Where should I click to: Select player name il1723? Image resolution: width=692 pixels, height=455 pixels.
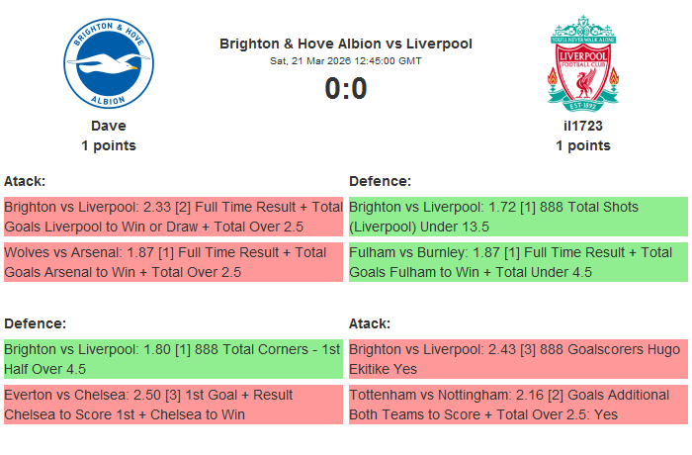pos(583,126)
